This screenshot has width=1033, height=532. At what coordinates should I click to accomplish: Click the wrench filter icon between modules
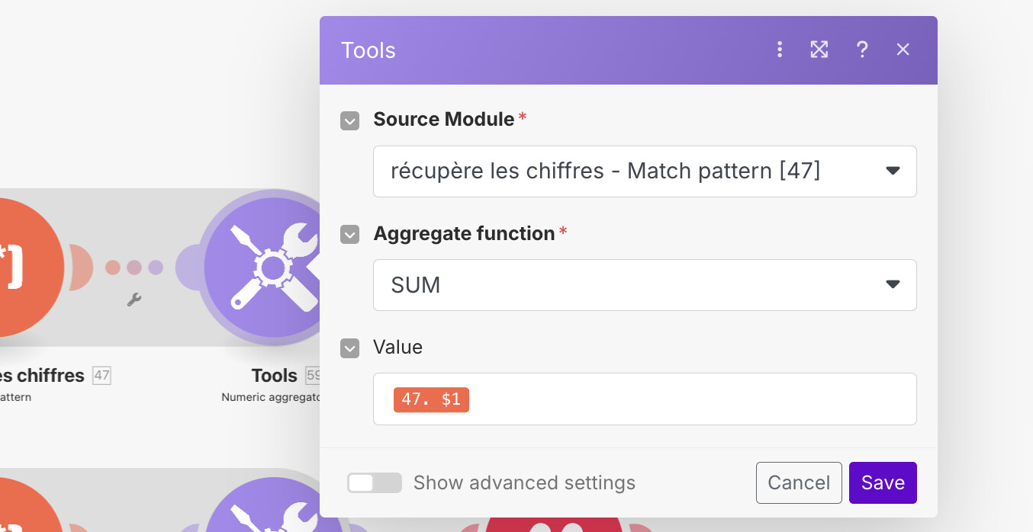(x=134, y=300)
